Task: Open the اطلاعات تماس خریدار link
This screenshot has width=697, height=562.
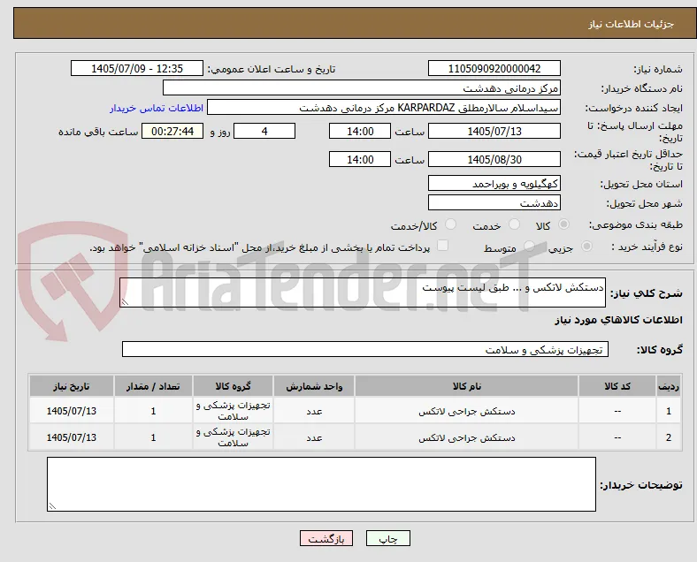Action: coord(157,108)
